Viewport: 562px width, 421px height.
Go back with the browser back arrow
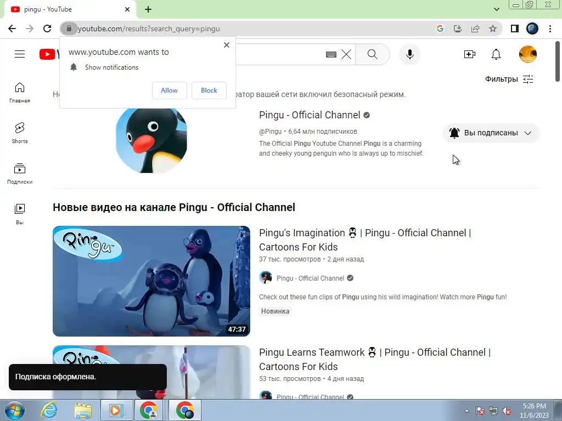click(x=12, y=29)
